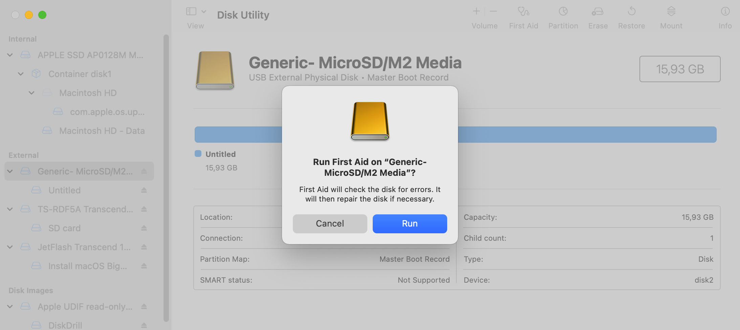Screen dimensions: 740x330
Task: Click the Not Supported SMART status value
Action: point(423,280)
